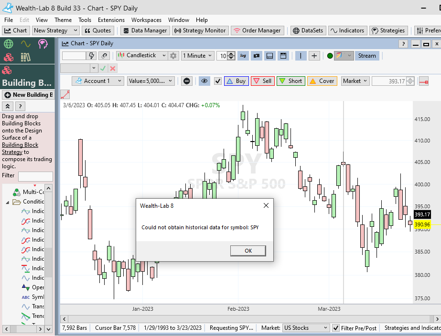Open Indicators sine wave icon in sidebar
This screenshot has height=336, width=441.
26,44
